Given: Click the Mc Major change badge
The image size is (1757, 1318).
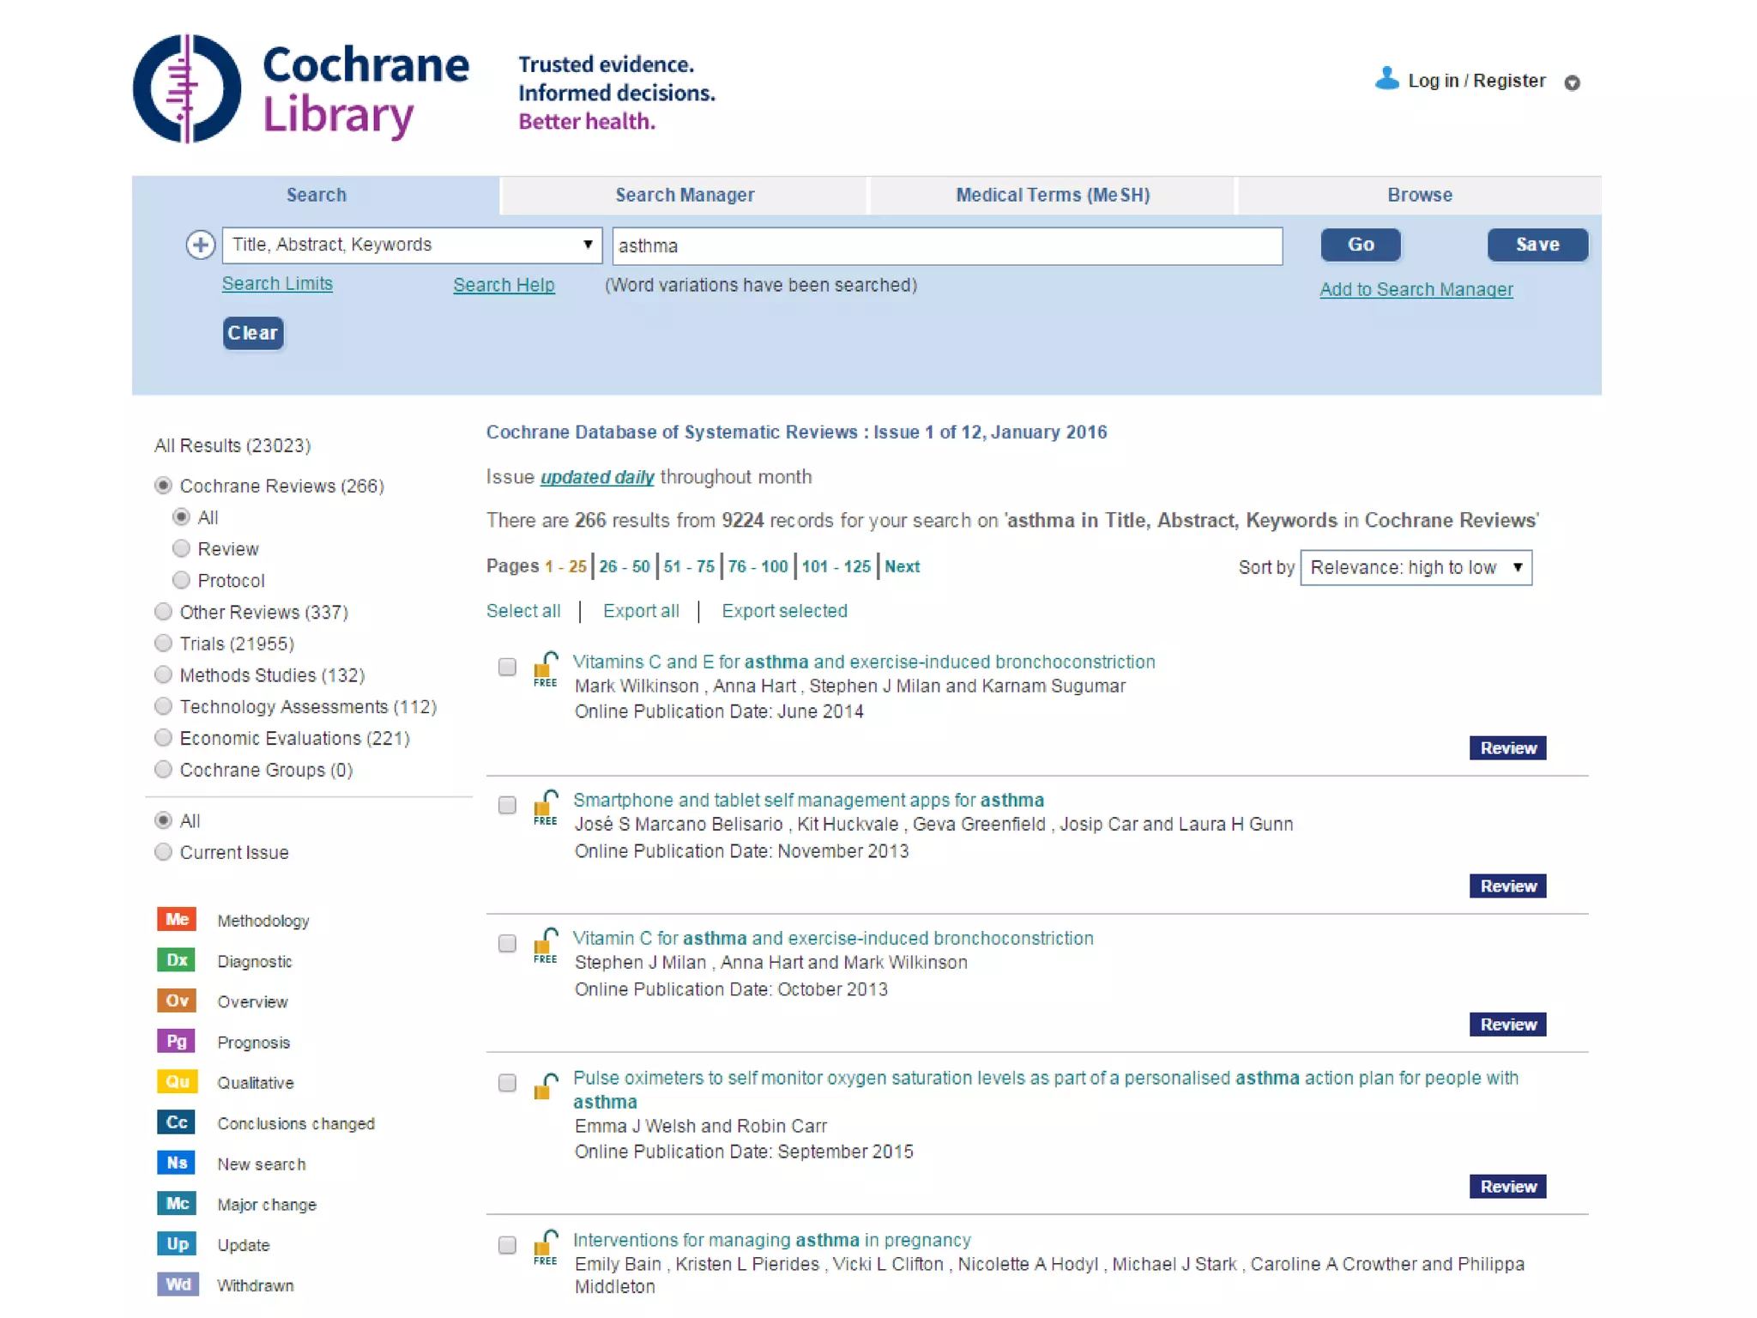Looking at the screenshot, I should (177, 1203).
